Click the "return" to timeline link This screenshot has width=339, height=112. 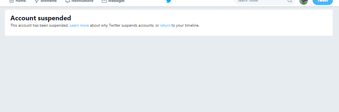[x=165, y=26]
